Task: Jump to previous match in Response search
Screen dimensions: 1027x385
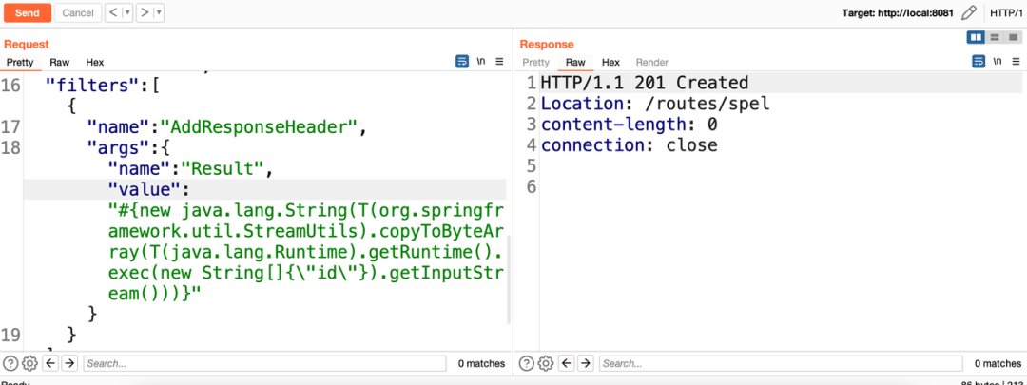Action: (x=567, y=363)
